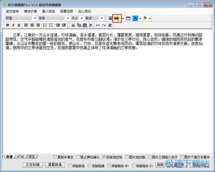This screenshot has height=172, width=215.
Task: Decrease paragraph indent
Action: (58, 25)
